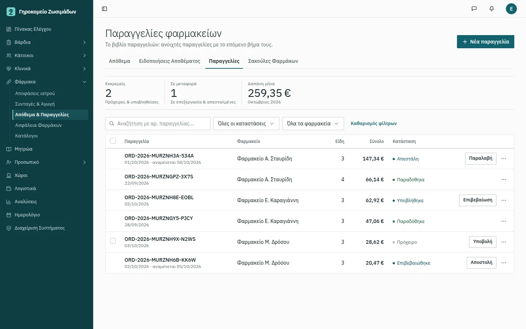Open the messages chat icon
526x329 pixels.
[474, 9]
